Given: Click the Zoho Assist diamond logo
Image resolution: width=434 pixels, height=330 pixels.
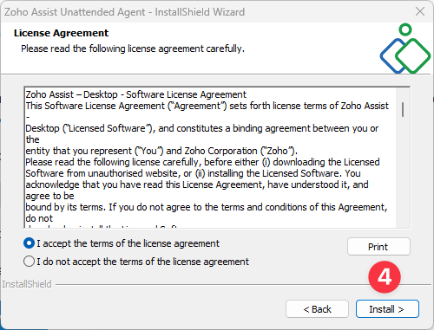Looking at the screenshot, I should [x=405, y=49].
